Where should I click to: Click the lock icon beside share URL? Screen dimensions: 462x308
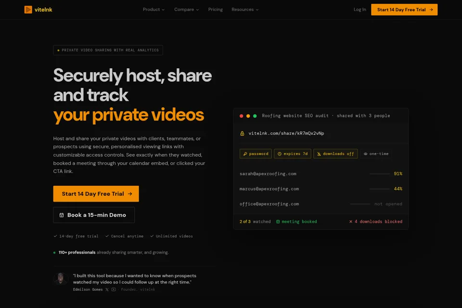pos(242,133)
